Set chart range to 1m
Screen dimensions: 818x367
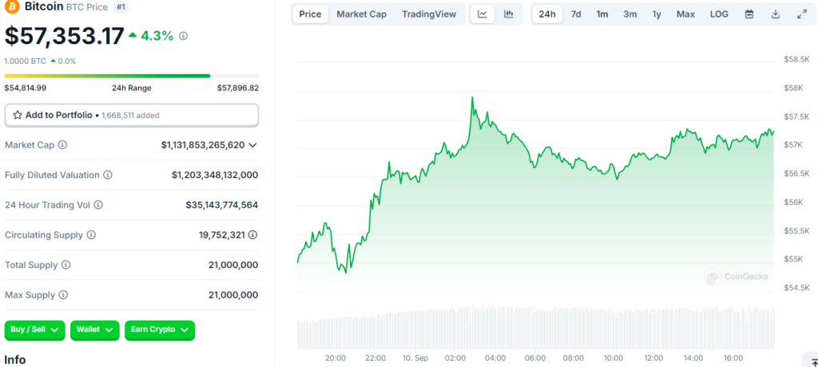(602, 14)
